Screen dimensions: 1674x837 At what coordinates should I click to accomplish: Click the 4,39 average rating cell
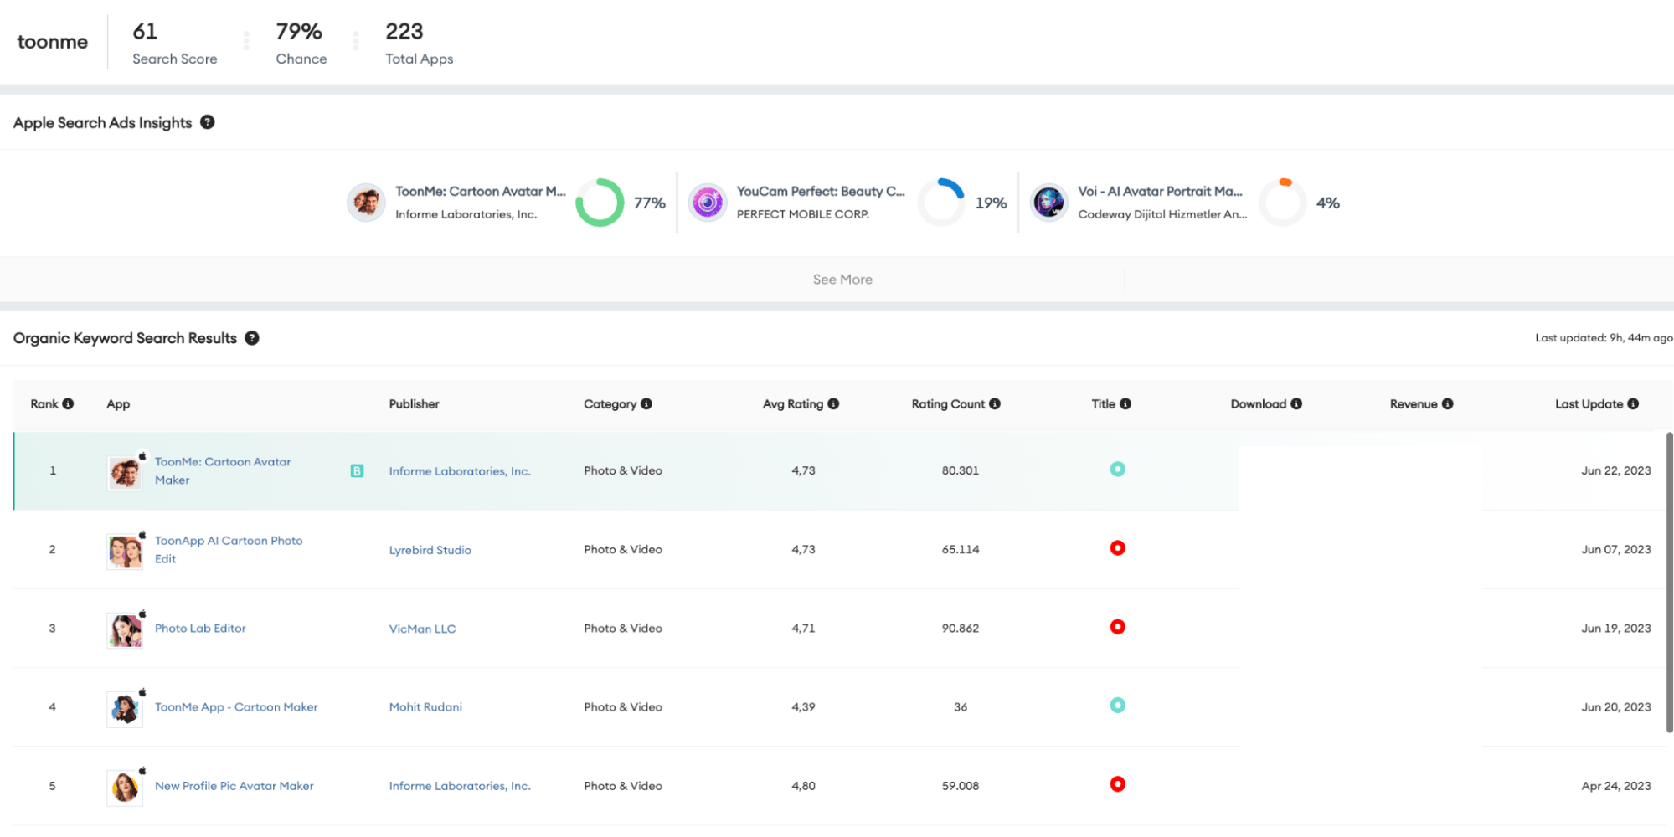click(x=803, y=707)
